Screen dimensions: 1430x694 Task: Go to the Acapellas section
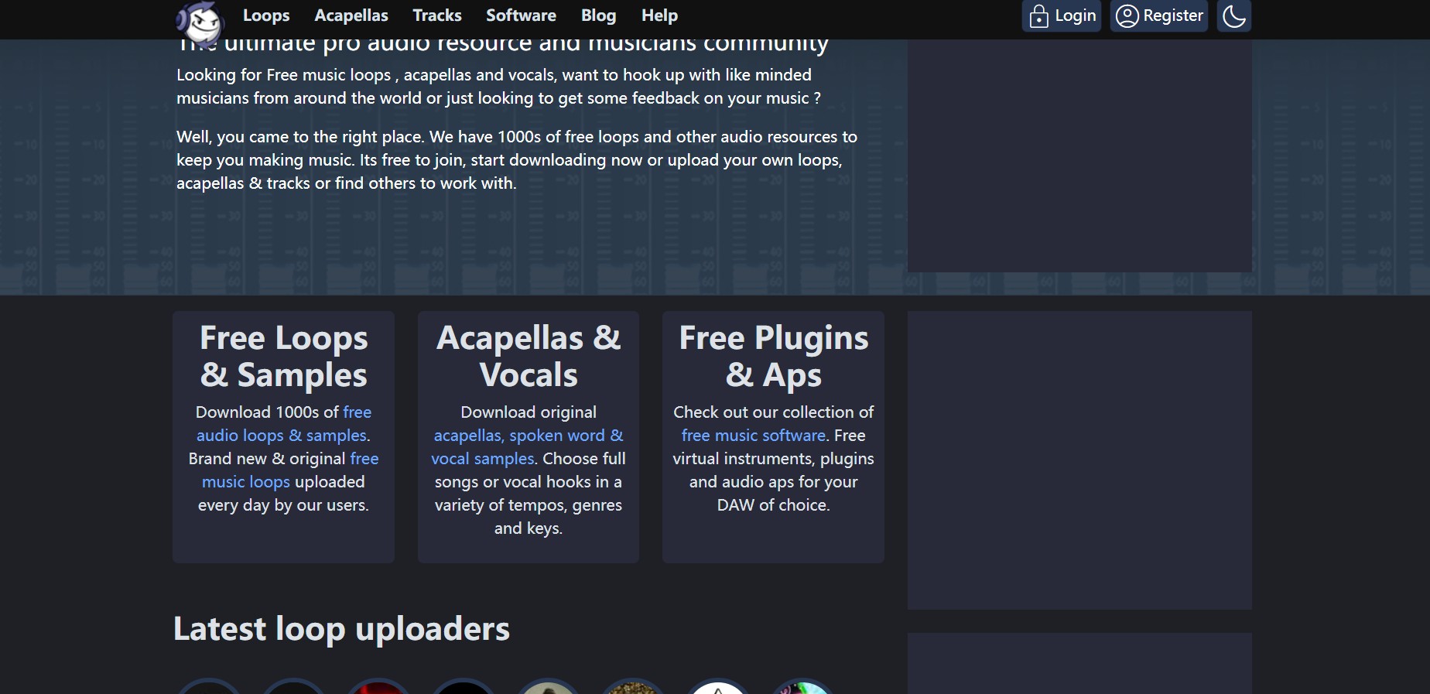(351, 15)
